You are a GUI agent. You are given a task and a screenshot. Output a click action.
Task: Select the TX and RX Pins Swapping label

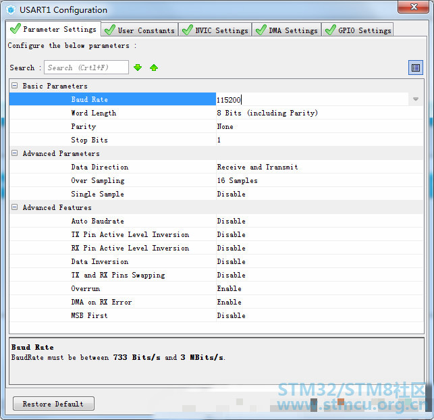(x=118, y=275)
